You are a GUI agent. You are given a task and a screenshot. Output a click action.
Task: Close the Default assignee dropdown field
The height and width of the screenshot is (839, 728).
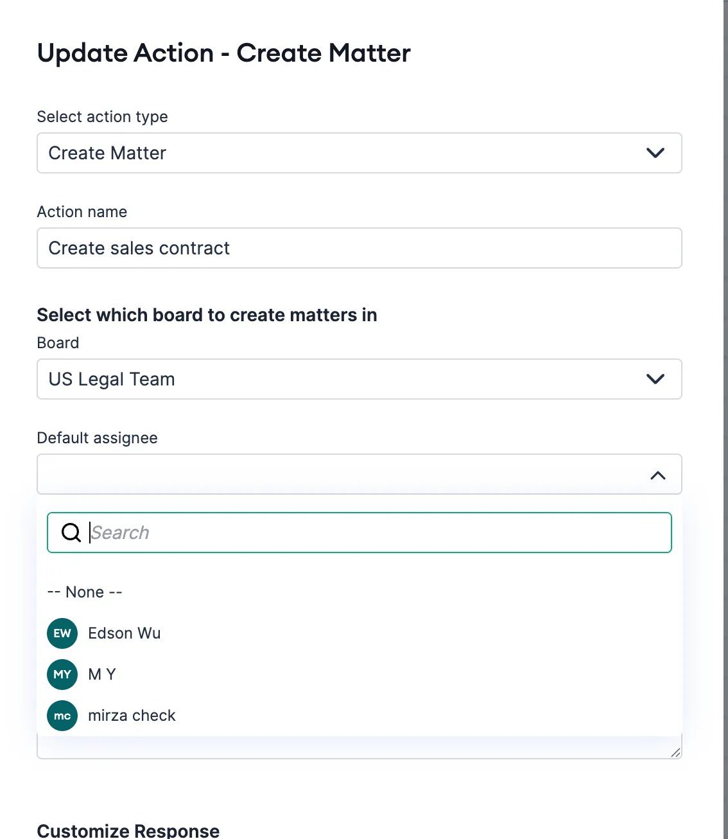[x=360, y=474]
